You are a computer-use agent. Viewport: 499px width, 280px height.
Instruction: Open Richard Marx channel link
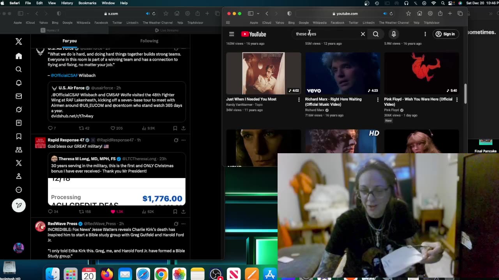pos(315,110)
